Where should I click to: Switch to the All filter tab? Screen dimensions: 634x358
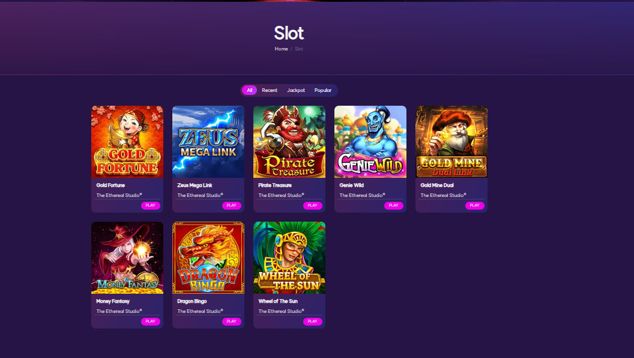(x=250, y=90)
